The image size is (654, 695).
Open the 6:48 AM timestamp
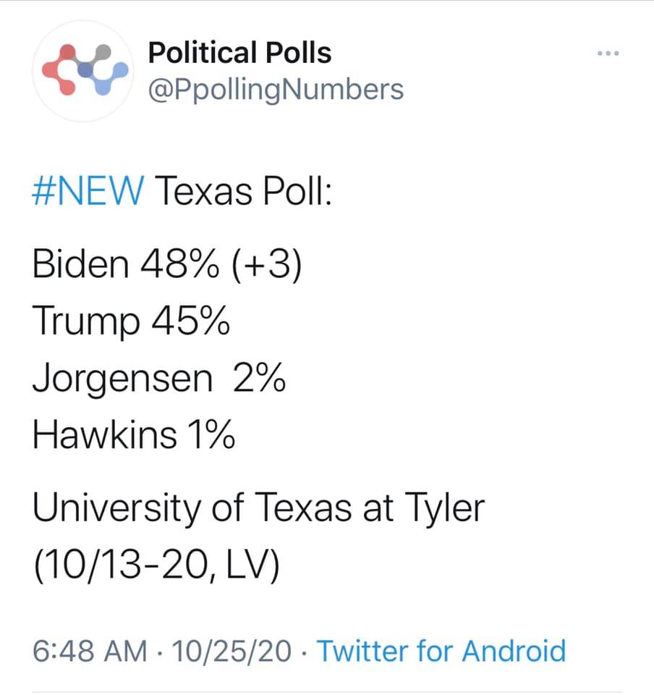tap(90, 651)
